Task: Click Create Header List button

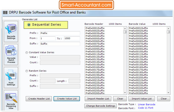Action: [x=39, y=99]
